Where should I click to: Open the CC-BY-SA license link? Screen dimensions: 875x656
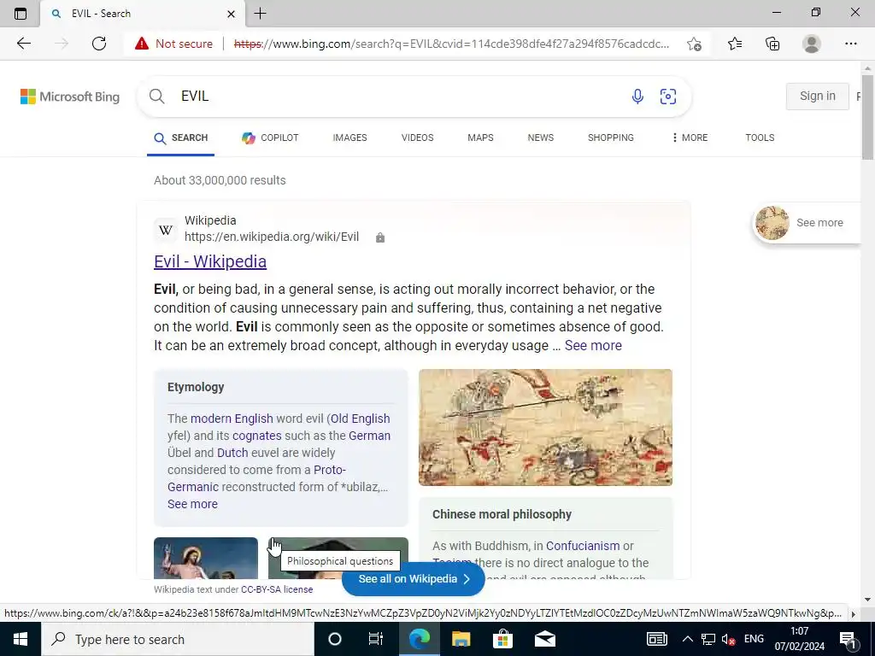(x=277, y=589)
